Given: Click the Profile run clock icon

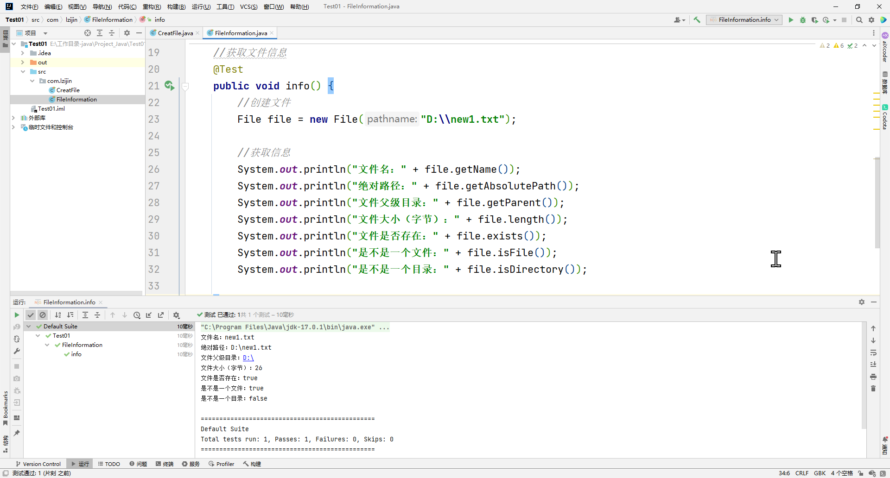Looking at the screenshot, I should [x=826, y=20].
